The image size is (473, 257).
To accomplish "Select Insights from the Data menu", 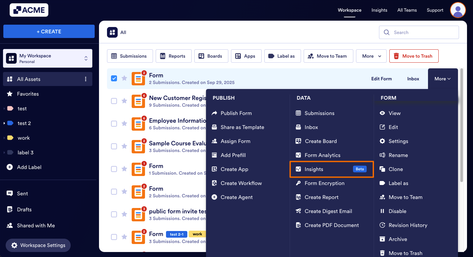I will (314, 169).
